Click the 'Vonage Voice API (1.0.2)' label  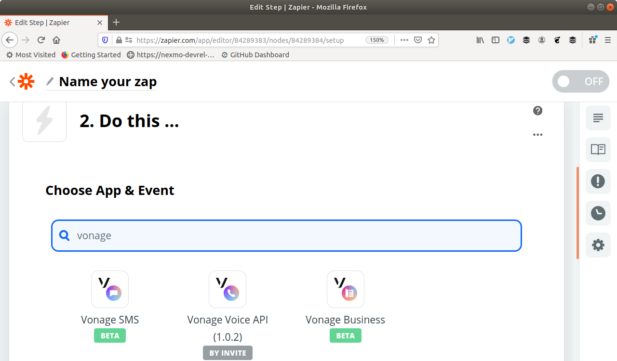[228, 328]
